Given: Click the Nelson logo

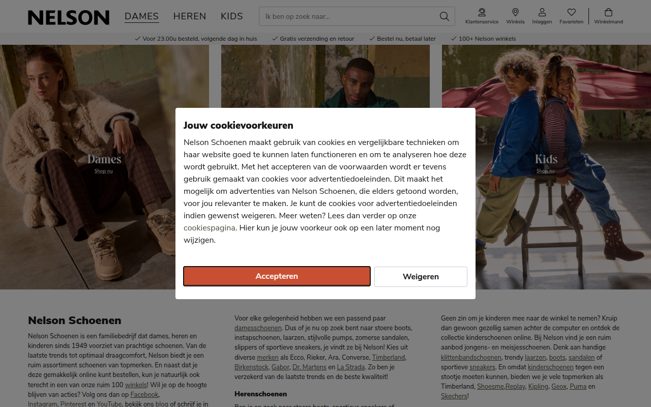Looking at the screenshot, I should (69, 17).
